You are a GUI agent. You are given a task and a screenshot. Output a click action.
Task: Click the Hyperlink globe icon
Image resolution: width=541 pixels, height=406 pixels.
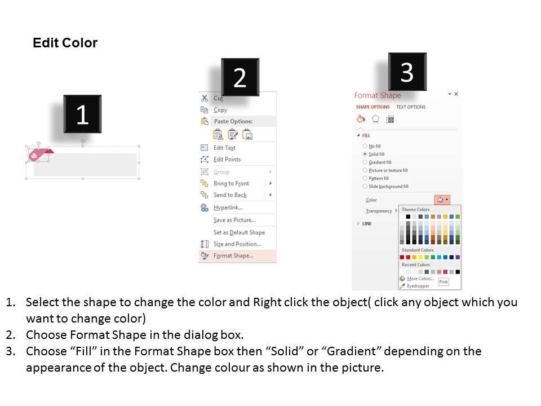pyautogui.click(x=204, y=208)
